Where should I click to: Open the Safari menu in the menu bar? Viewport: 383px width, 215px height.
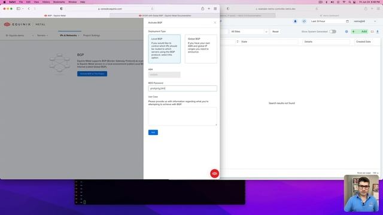pos(13,2)
